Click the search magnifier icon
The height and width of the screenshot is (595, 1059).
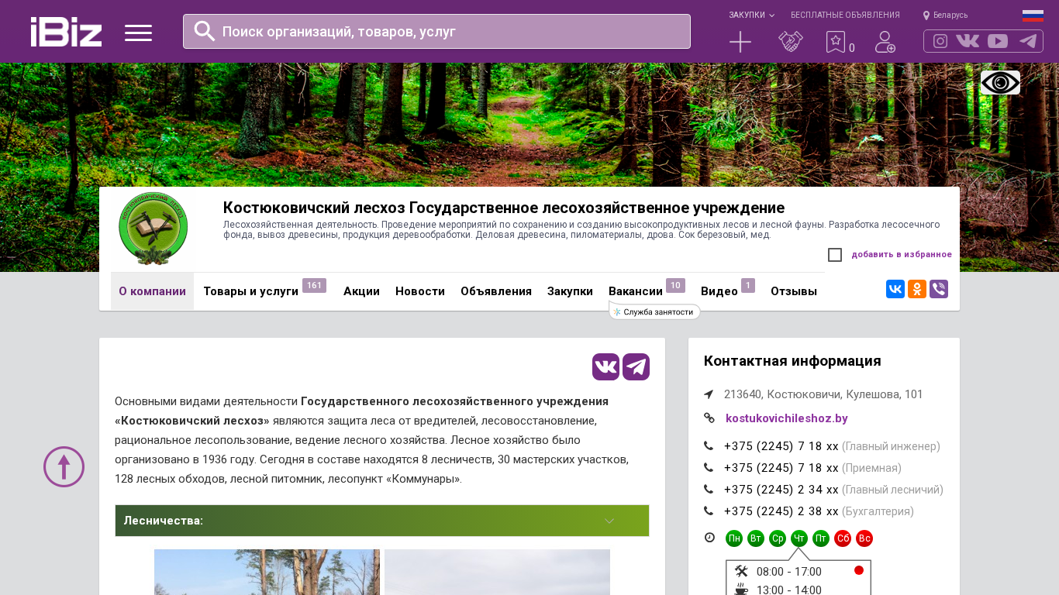coord(205,31)
